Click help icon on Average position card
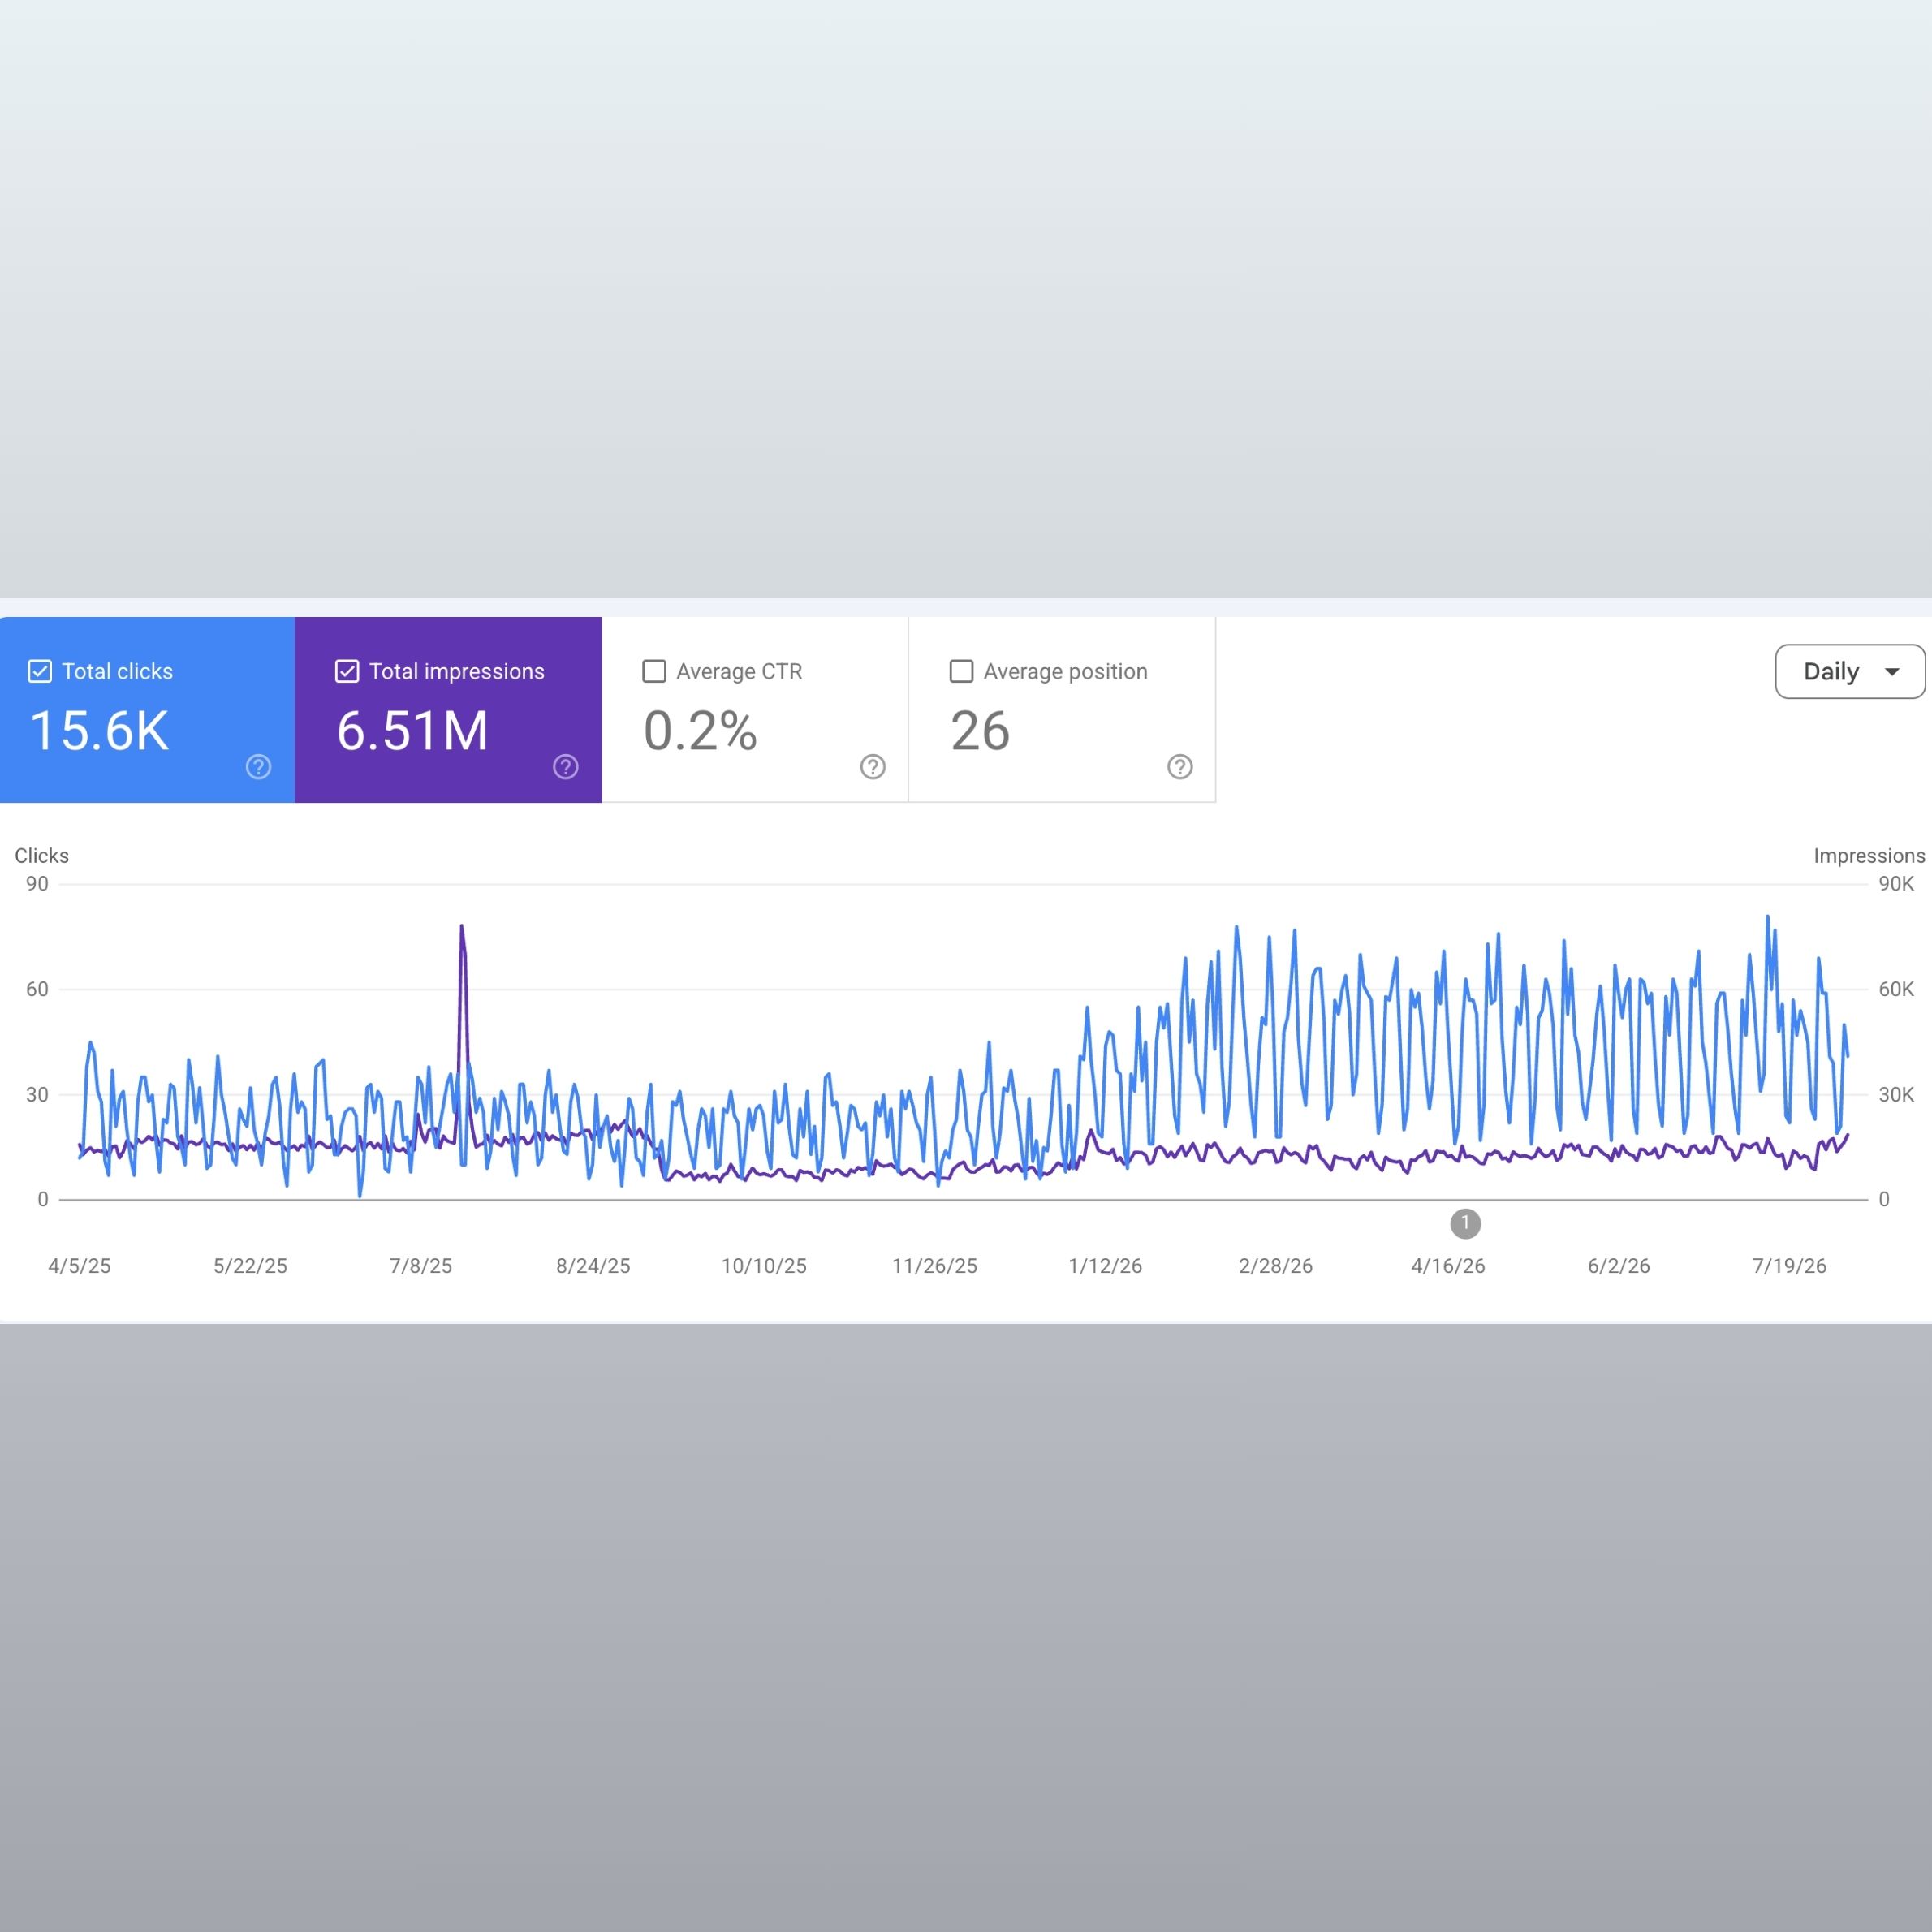The height and width of the screenshot is (1932, 1932). coord(1179,767)
